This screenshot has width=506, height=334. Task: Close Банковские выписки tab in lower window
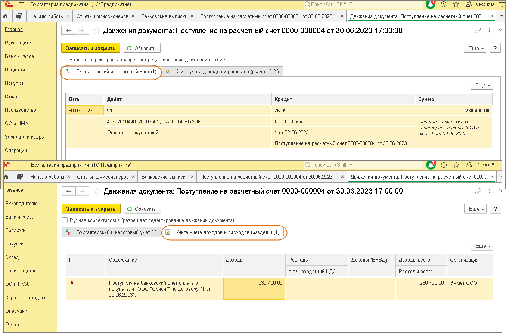pyautogui.click(x=192, y=177)
